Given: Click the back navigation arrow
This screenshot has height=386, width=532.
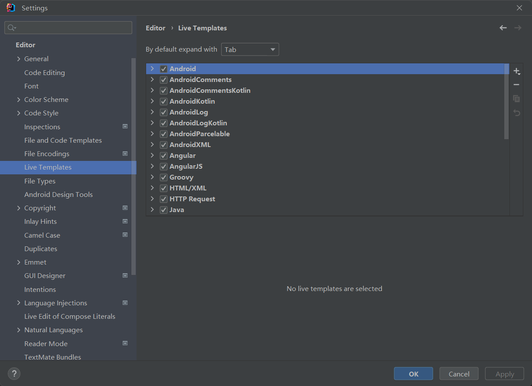Looking at the screenshot, I should point(503,28).
